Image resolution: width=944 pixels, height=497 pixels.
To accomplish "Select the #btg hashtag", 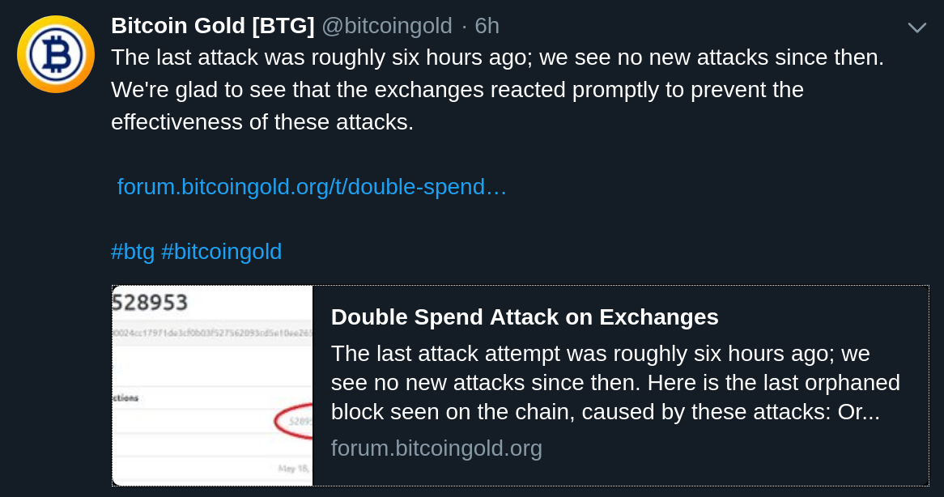I will [133, 251].
